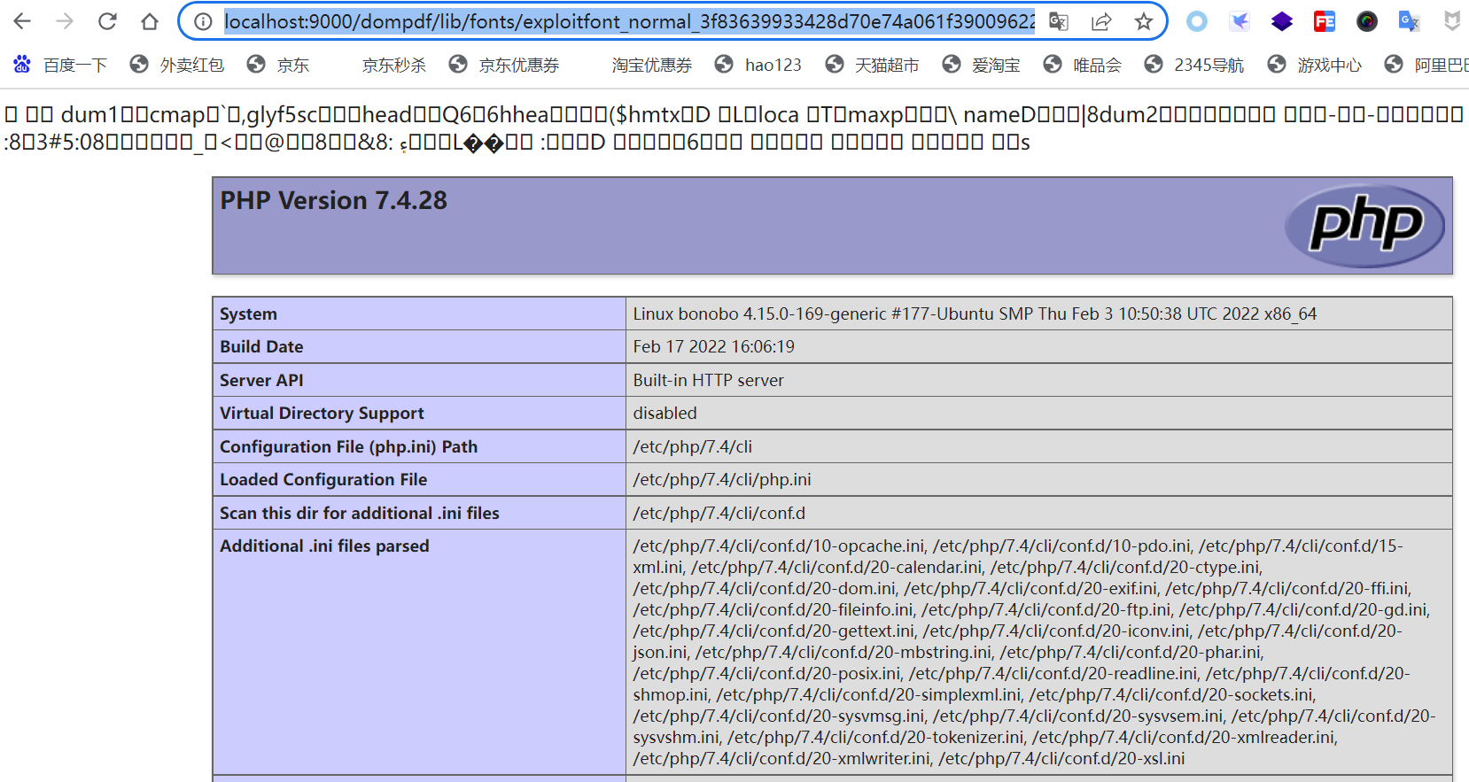Screen dimensions: 1469x782
Task: Open the 天猫超市 bookmark
Action: click(x=872, y=65)
